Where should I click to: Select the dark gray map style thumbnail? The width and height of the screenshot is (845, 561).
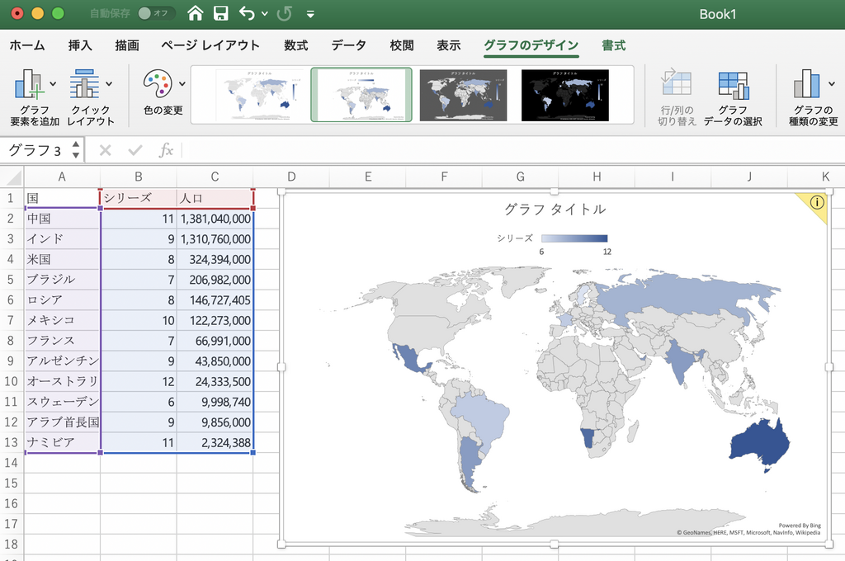pos(463,95)
